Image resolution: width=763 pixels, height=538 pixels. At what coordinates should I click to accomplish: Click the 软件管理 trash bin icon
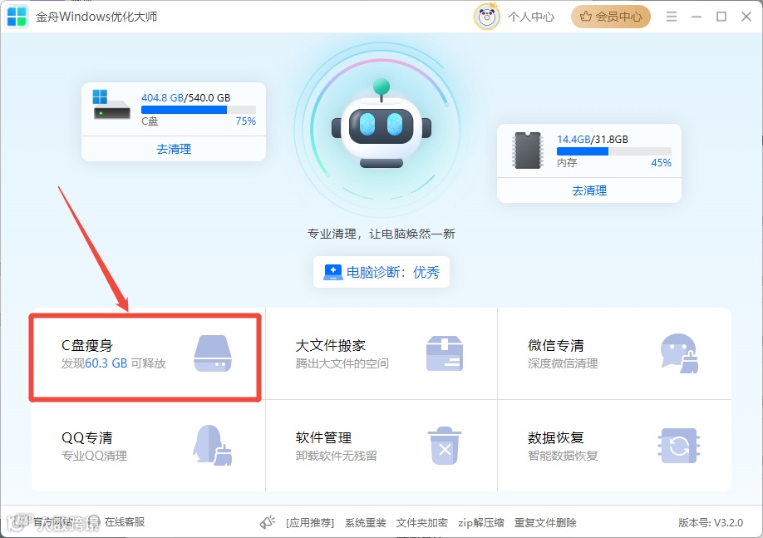coord(445,446)
